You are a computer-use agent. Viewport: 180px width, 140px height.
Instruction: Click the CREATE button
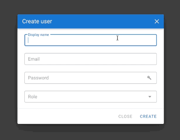tap(148, 116)
